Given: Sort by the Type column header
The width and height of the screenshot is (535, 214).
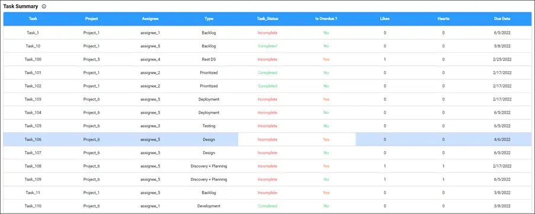Looking at the screenshot, I should click(x=209, y=19).
